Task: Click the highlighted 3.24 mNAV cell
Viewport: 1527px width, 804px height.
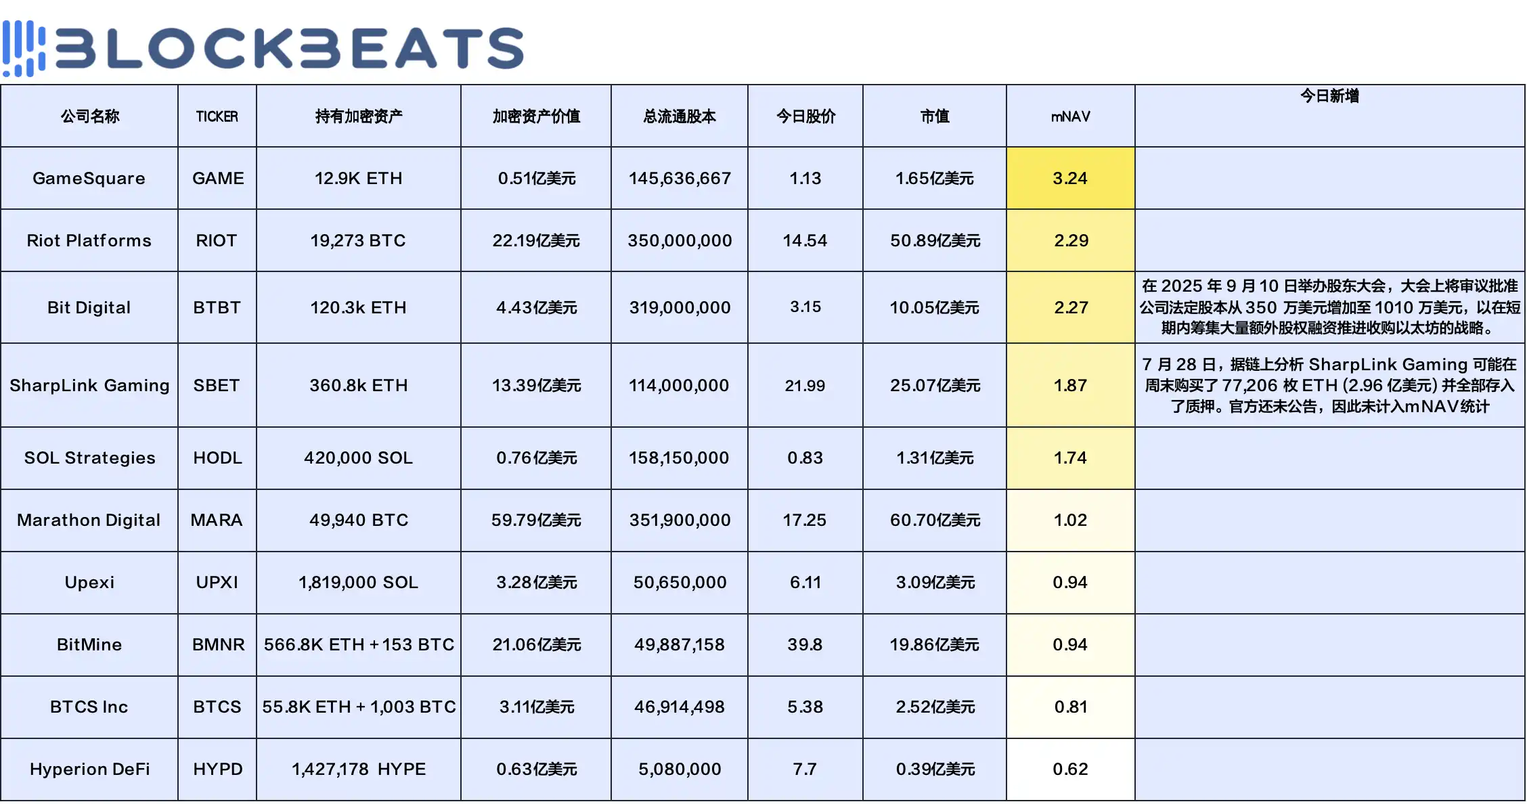Action: click(x=1070, y=178)
